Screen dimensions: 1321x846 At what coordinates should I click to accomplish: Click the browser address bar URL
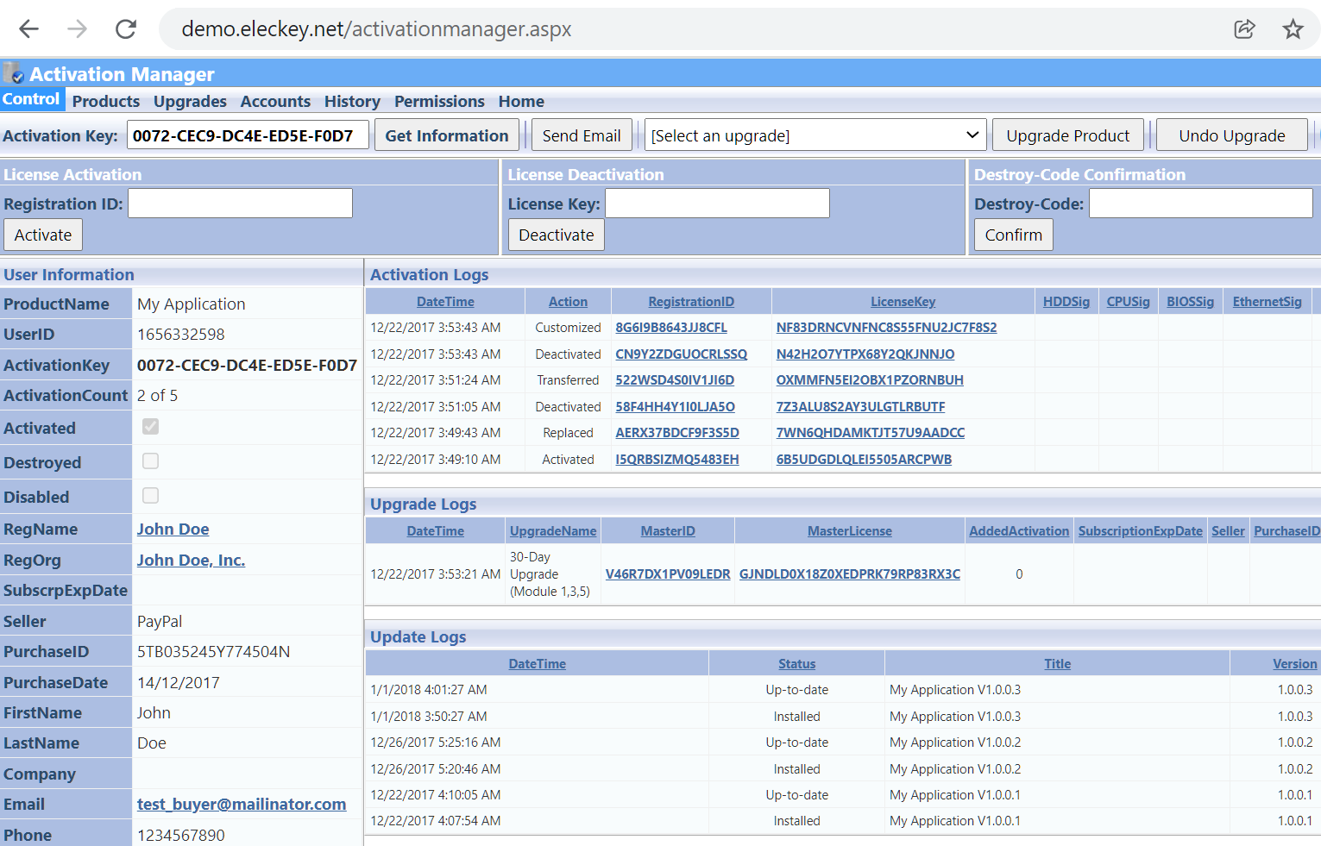tap(376, 29)
